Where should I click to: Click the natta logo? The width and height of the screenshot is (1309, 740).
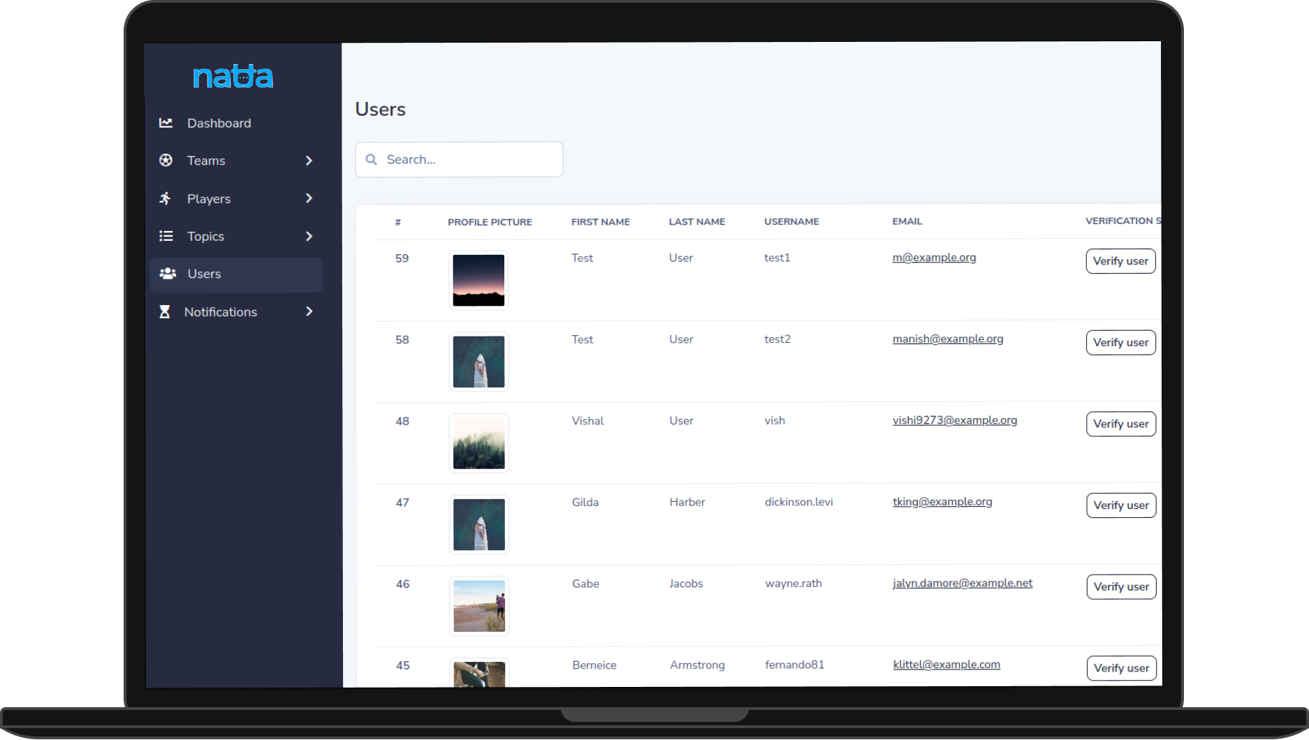pyautogui.click(x=233, y=77)
